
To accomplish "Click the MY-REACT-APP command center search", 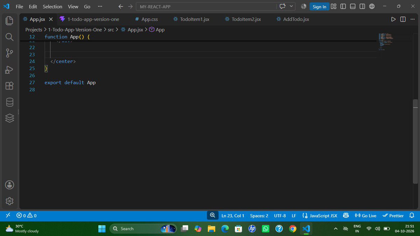I will tap(206, 6).
